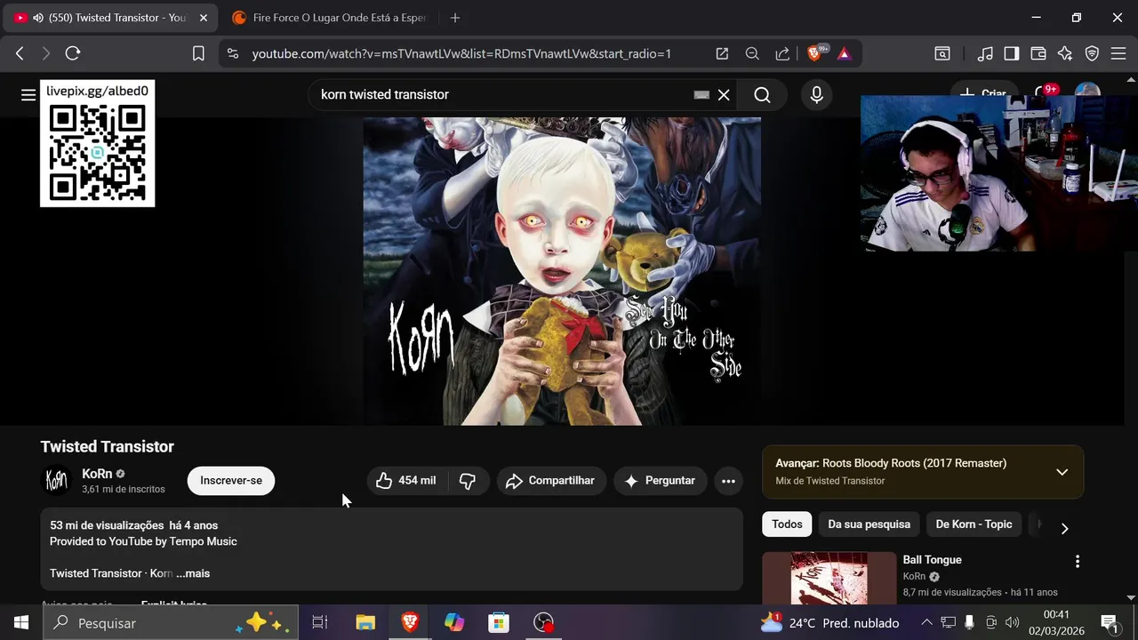
Task: Select the Todos filter chip
Action: tap(787, 524)
